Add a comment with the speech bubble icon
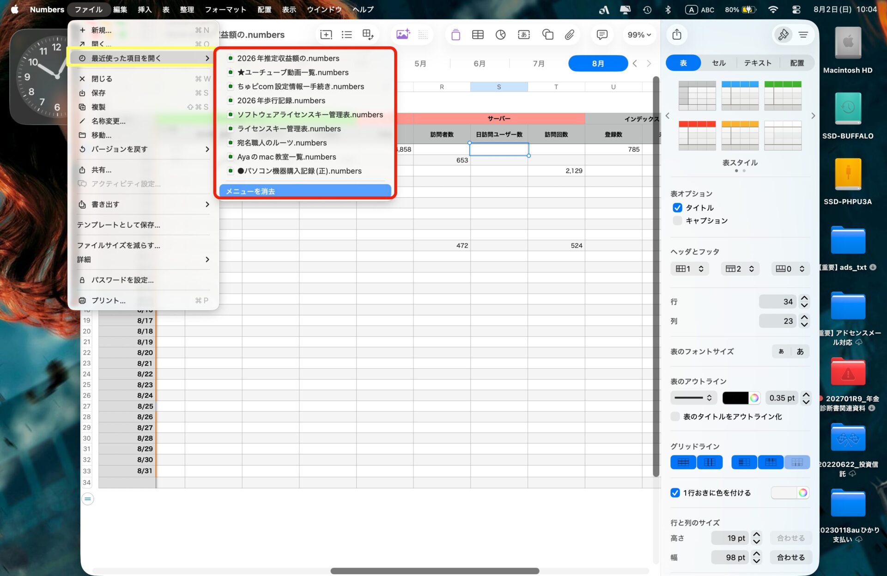This screenshot has width=887, height=576. 601,35
